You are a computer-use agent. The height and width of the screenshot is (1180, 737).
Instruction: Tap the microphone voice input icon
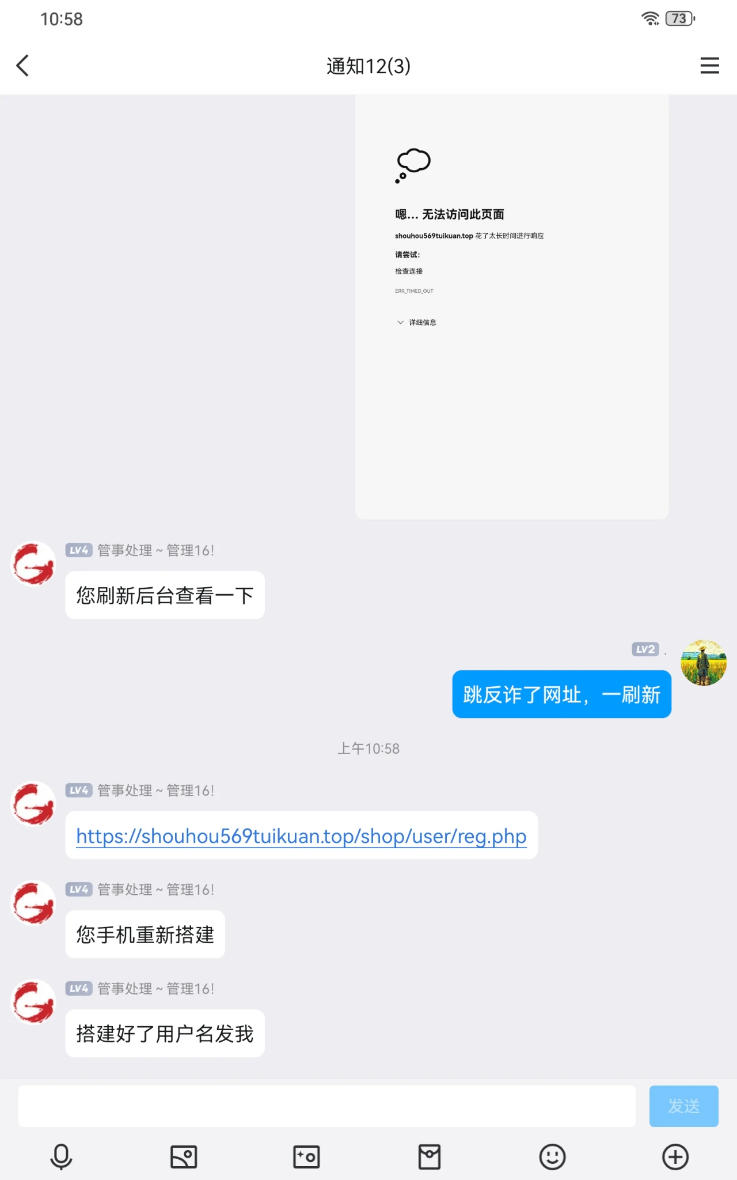coord(61,1157)
